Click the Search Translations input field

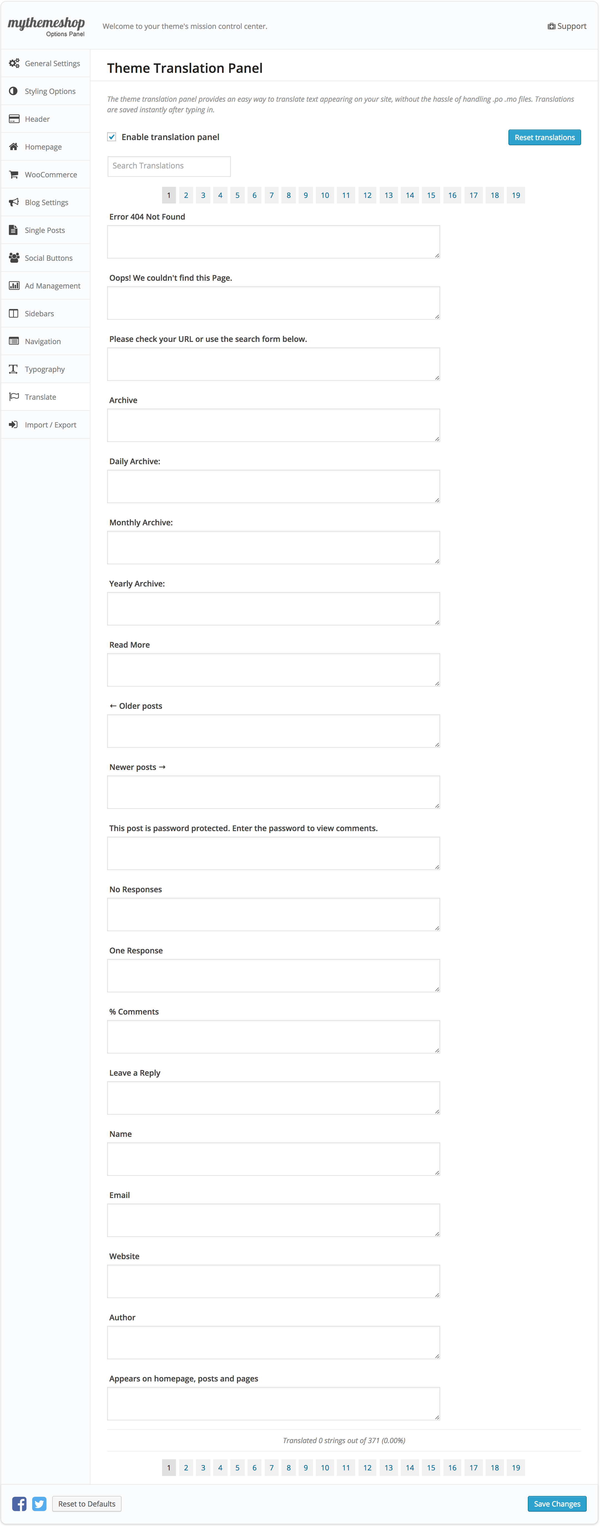point(169,166)
